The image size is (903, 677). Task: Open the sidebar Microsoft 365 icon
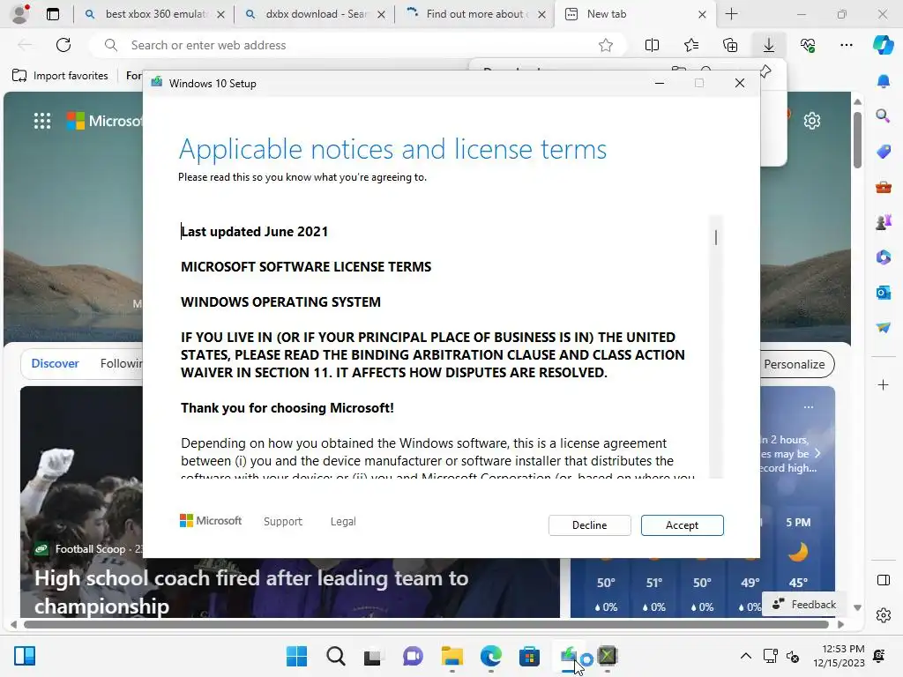[x=884, y=257]
